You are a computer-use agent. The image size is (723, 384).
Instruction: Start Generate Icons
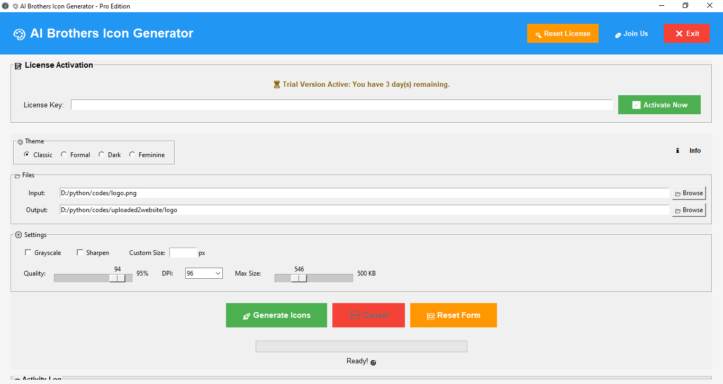pyautogui.click(x=276, y=315)
